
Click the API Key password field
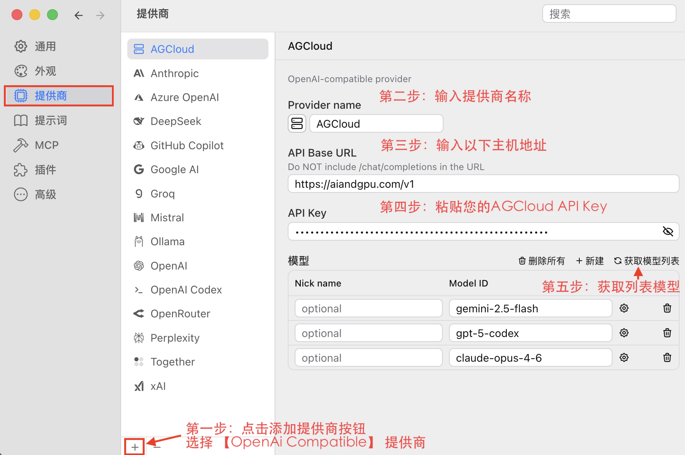click(x=483, y=231)
